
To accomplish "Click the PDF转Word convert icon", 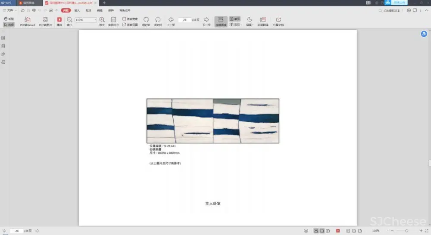I will click(x=28, y=20).
